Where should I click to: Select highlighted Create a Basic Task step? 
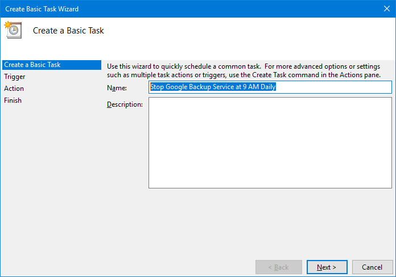[52, 65]
